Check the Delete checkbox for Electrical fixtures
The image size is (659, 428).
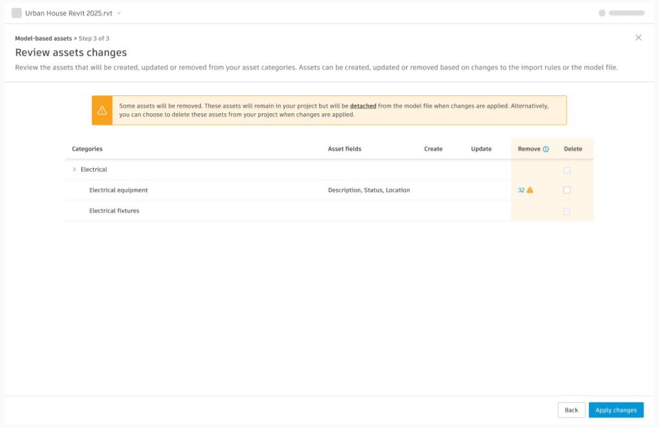point(567,210)
